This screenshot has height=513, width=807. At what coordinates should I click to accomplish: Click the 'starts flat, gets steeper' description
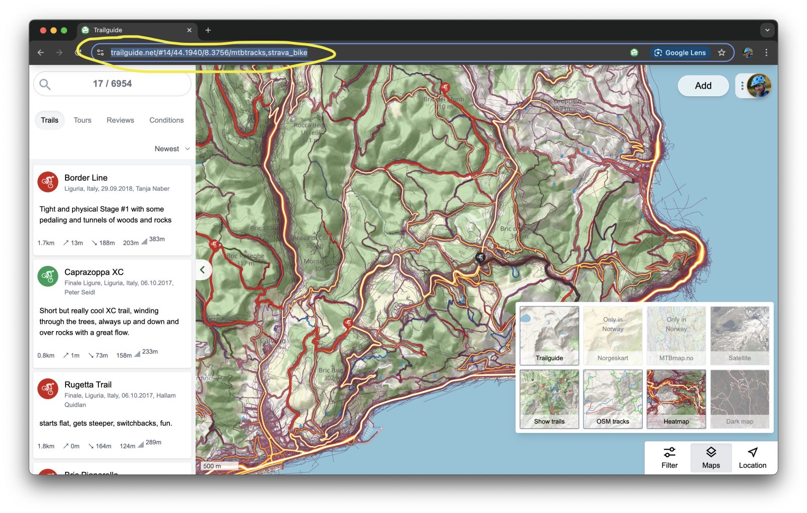(x=105, y=423)
